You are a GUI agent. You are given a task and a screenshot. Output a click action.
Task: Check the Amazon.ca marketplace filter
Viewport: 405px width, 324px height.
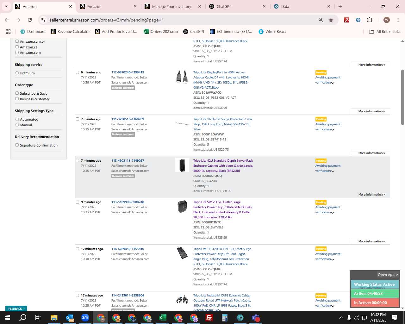17,47
